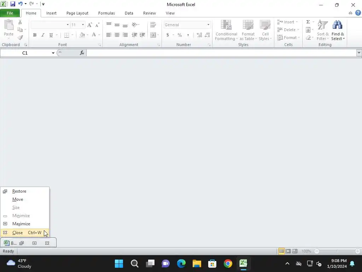The image size is (362, 272).
Task: Switch to the Data tab
Action: point(129,13)
